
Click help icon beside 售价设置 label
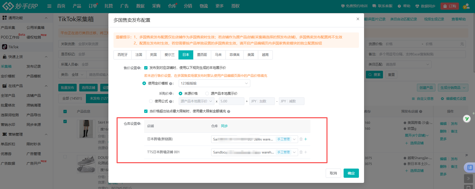click(x=139, y=68)
